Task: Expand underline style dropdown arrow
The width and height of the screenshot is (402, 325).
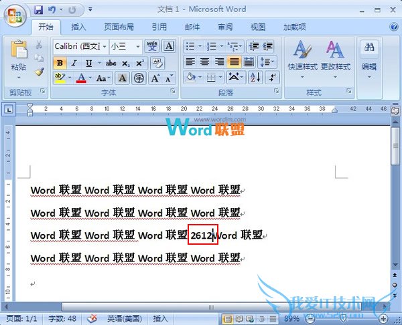Action: pos(99,63)
